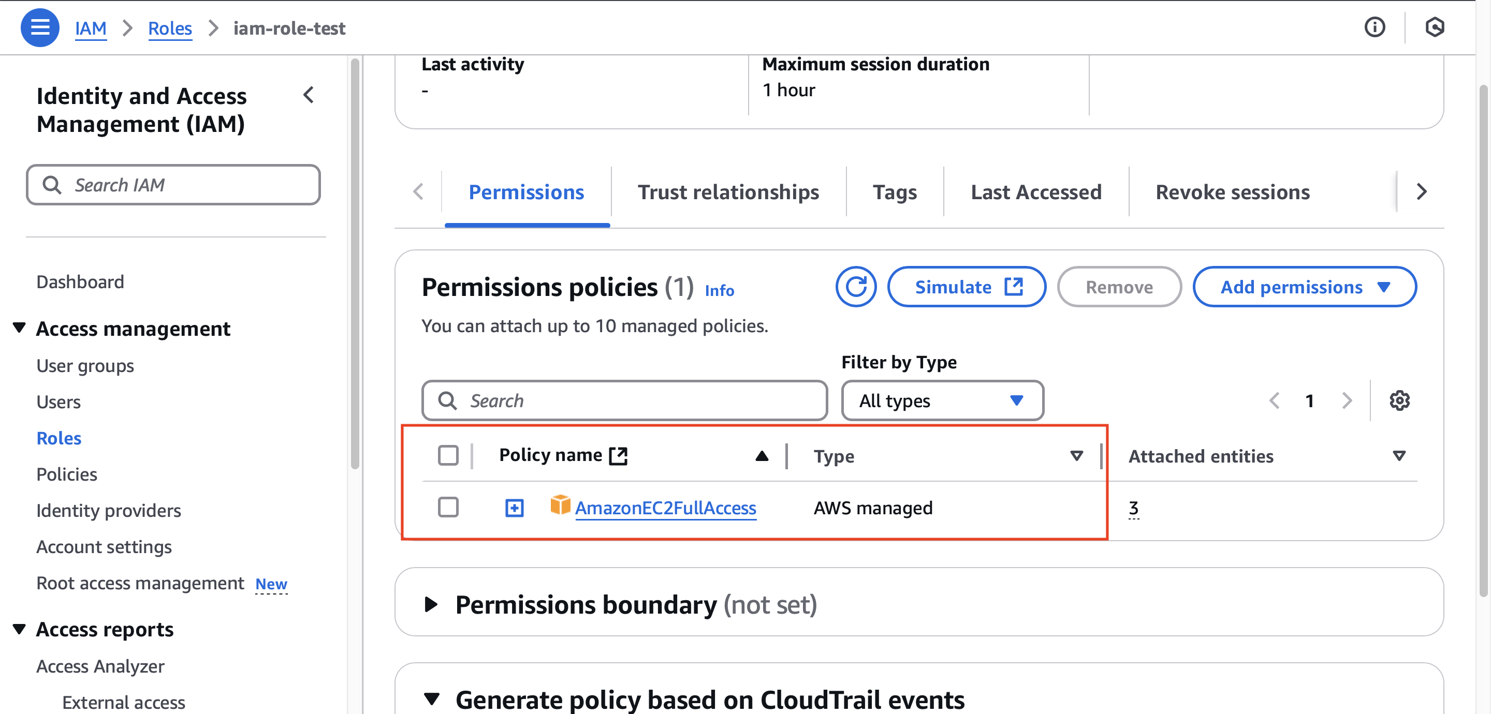Viewport: 1491px width, 714px height.
Task: Click the Search IAM magnifier icon
Action: (52, 185)
